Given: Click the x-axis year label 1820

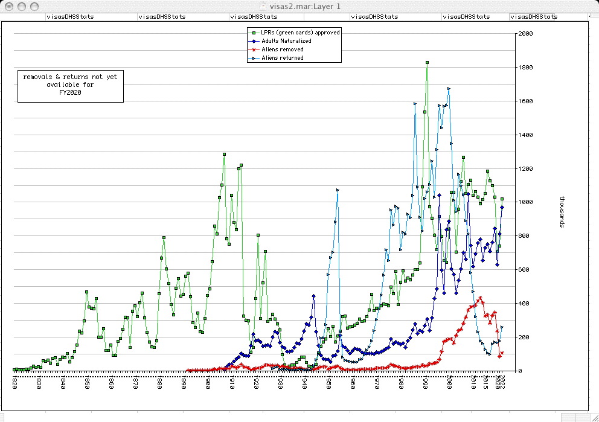Looking at the screenshot, I should click(x=14, y=382).
